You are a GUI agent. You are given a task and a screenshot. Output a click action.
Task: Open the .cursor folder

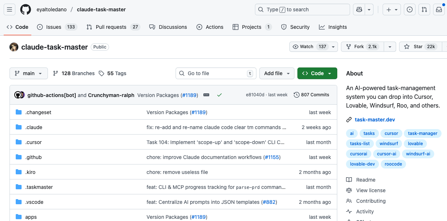tap(33, 142)
